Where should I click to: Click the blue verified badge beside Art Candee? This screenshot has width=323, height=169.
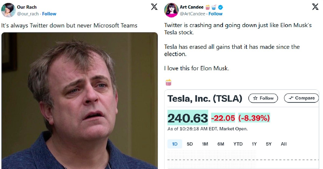[221, 7]
